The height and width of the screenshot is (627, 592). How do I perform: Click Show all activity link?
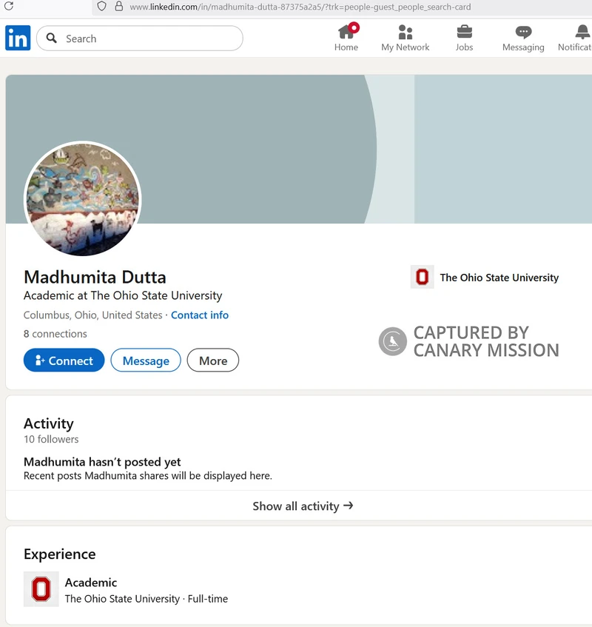point(303,506)
